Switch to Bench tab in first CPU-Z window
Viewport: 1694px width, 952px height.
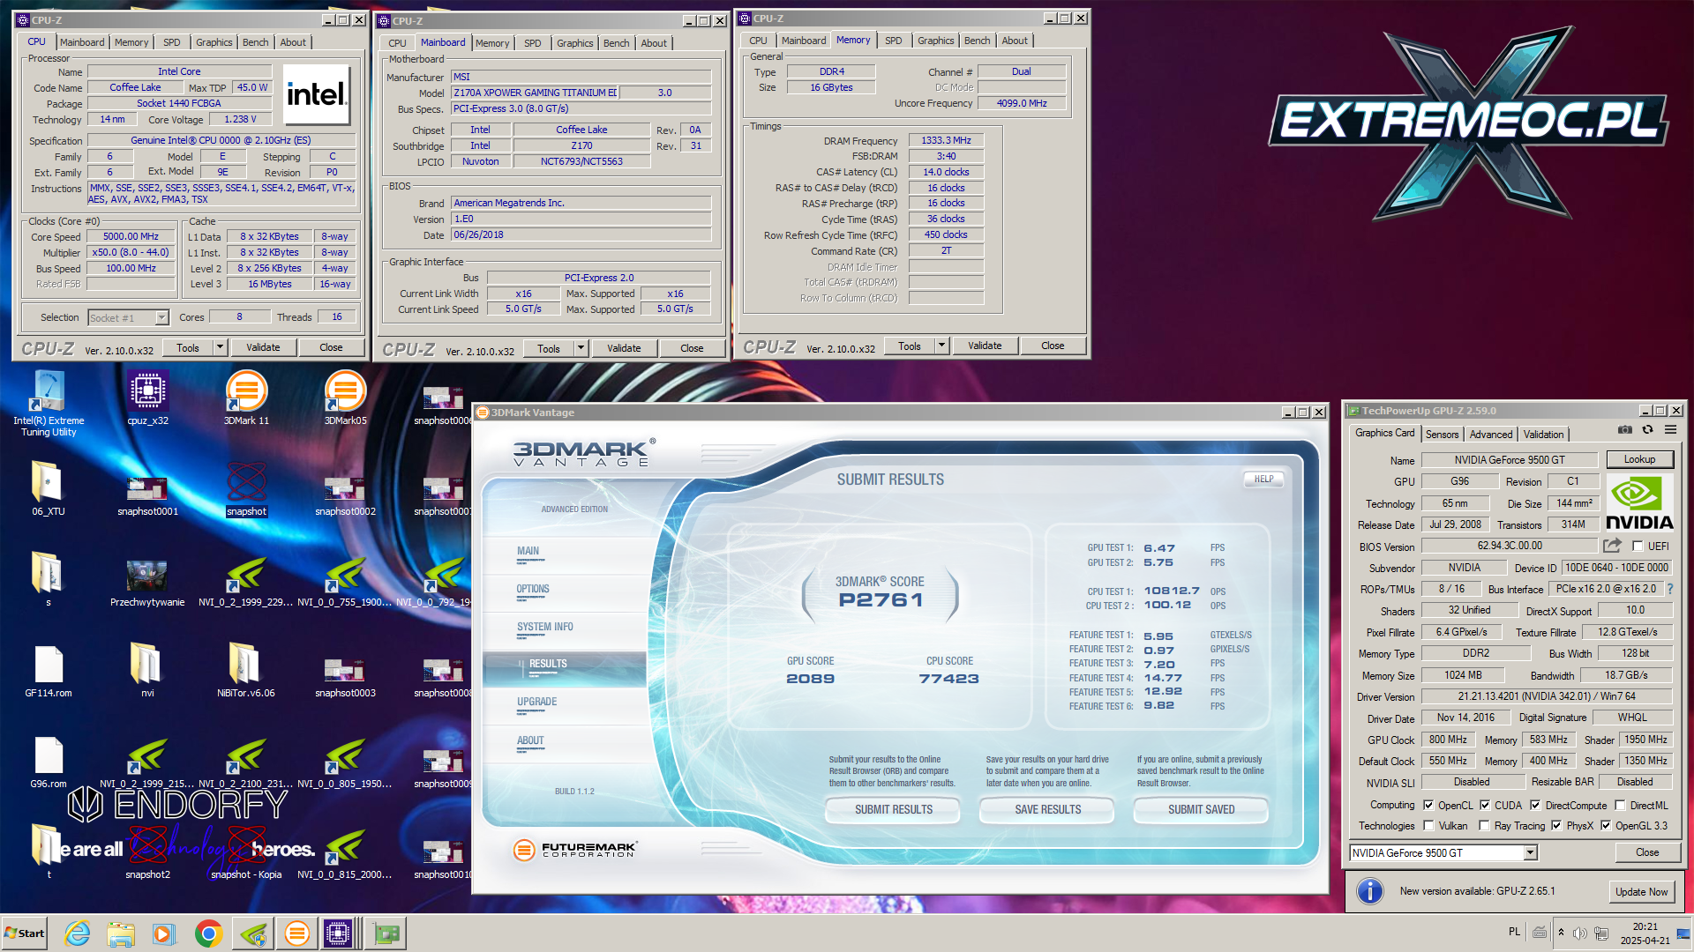point(256,42)
